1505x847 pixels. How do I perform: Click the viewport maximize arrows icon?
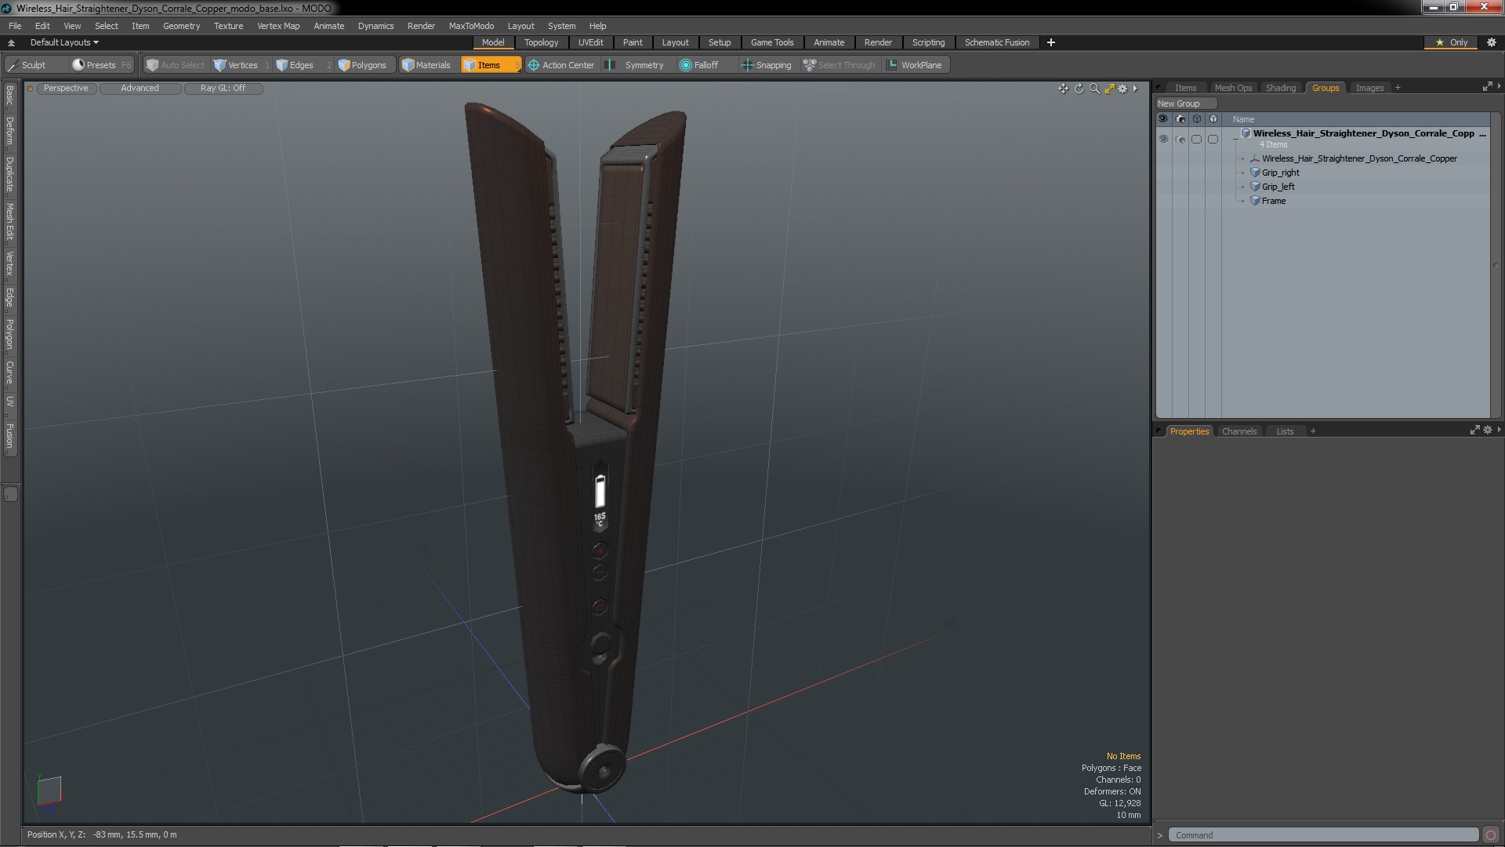point(1109,89)
